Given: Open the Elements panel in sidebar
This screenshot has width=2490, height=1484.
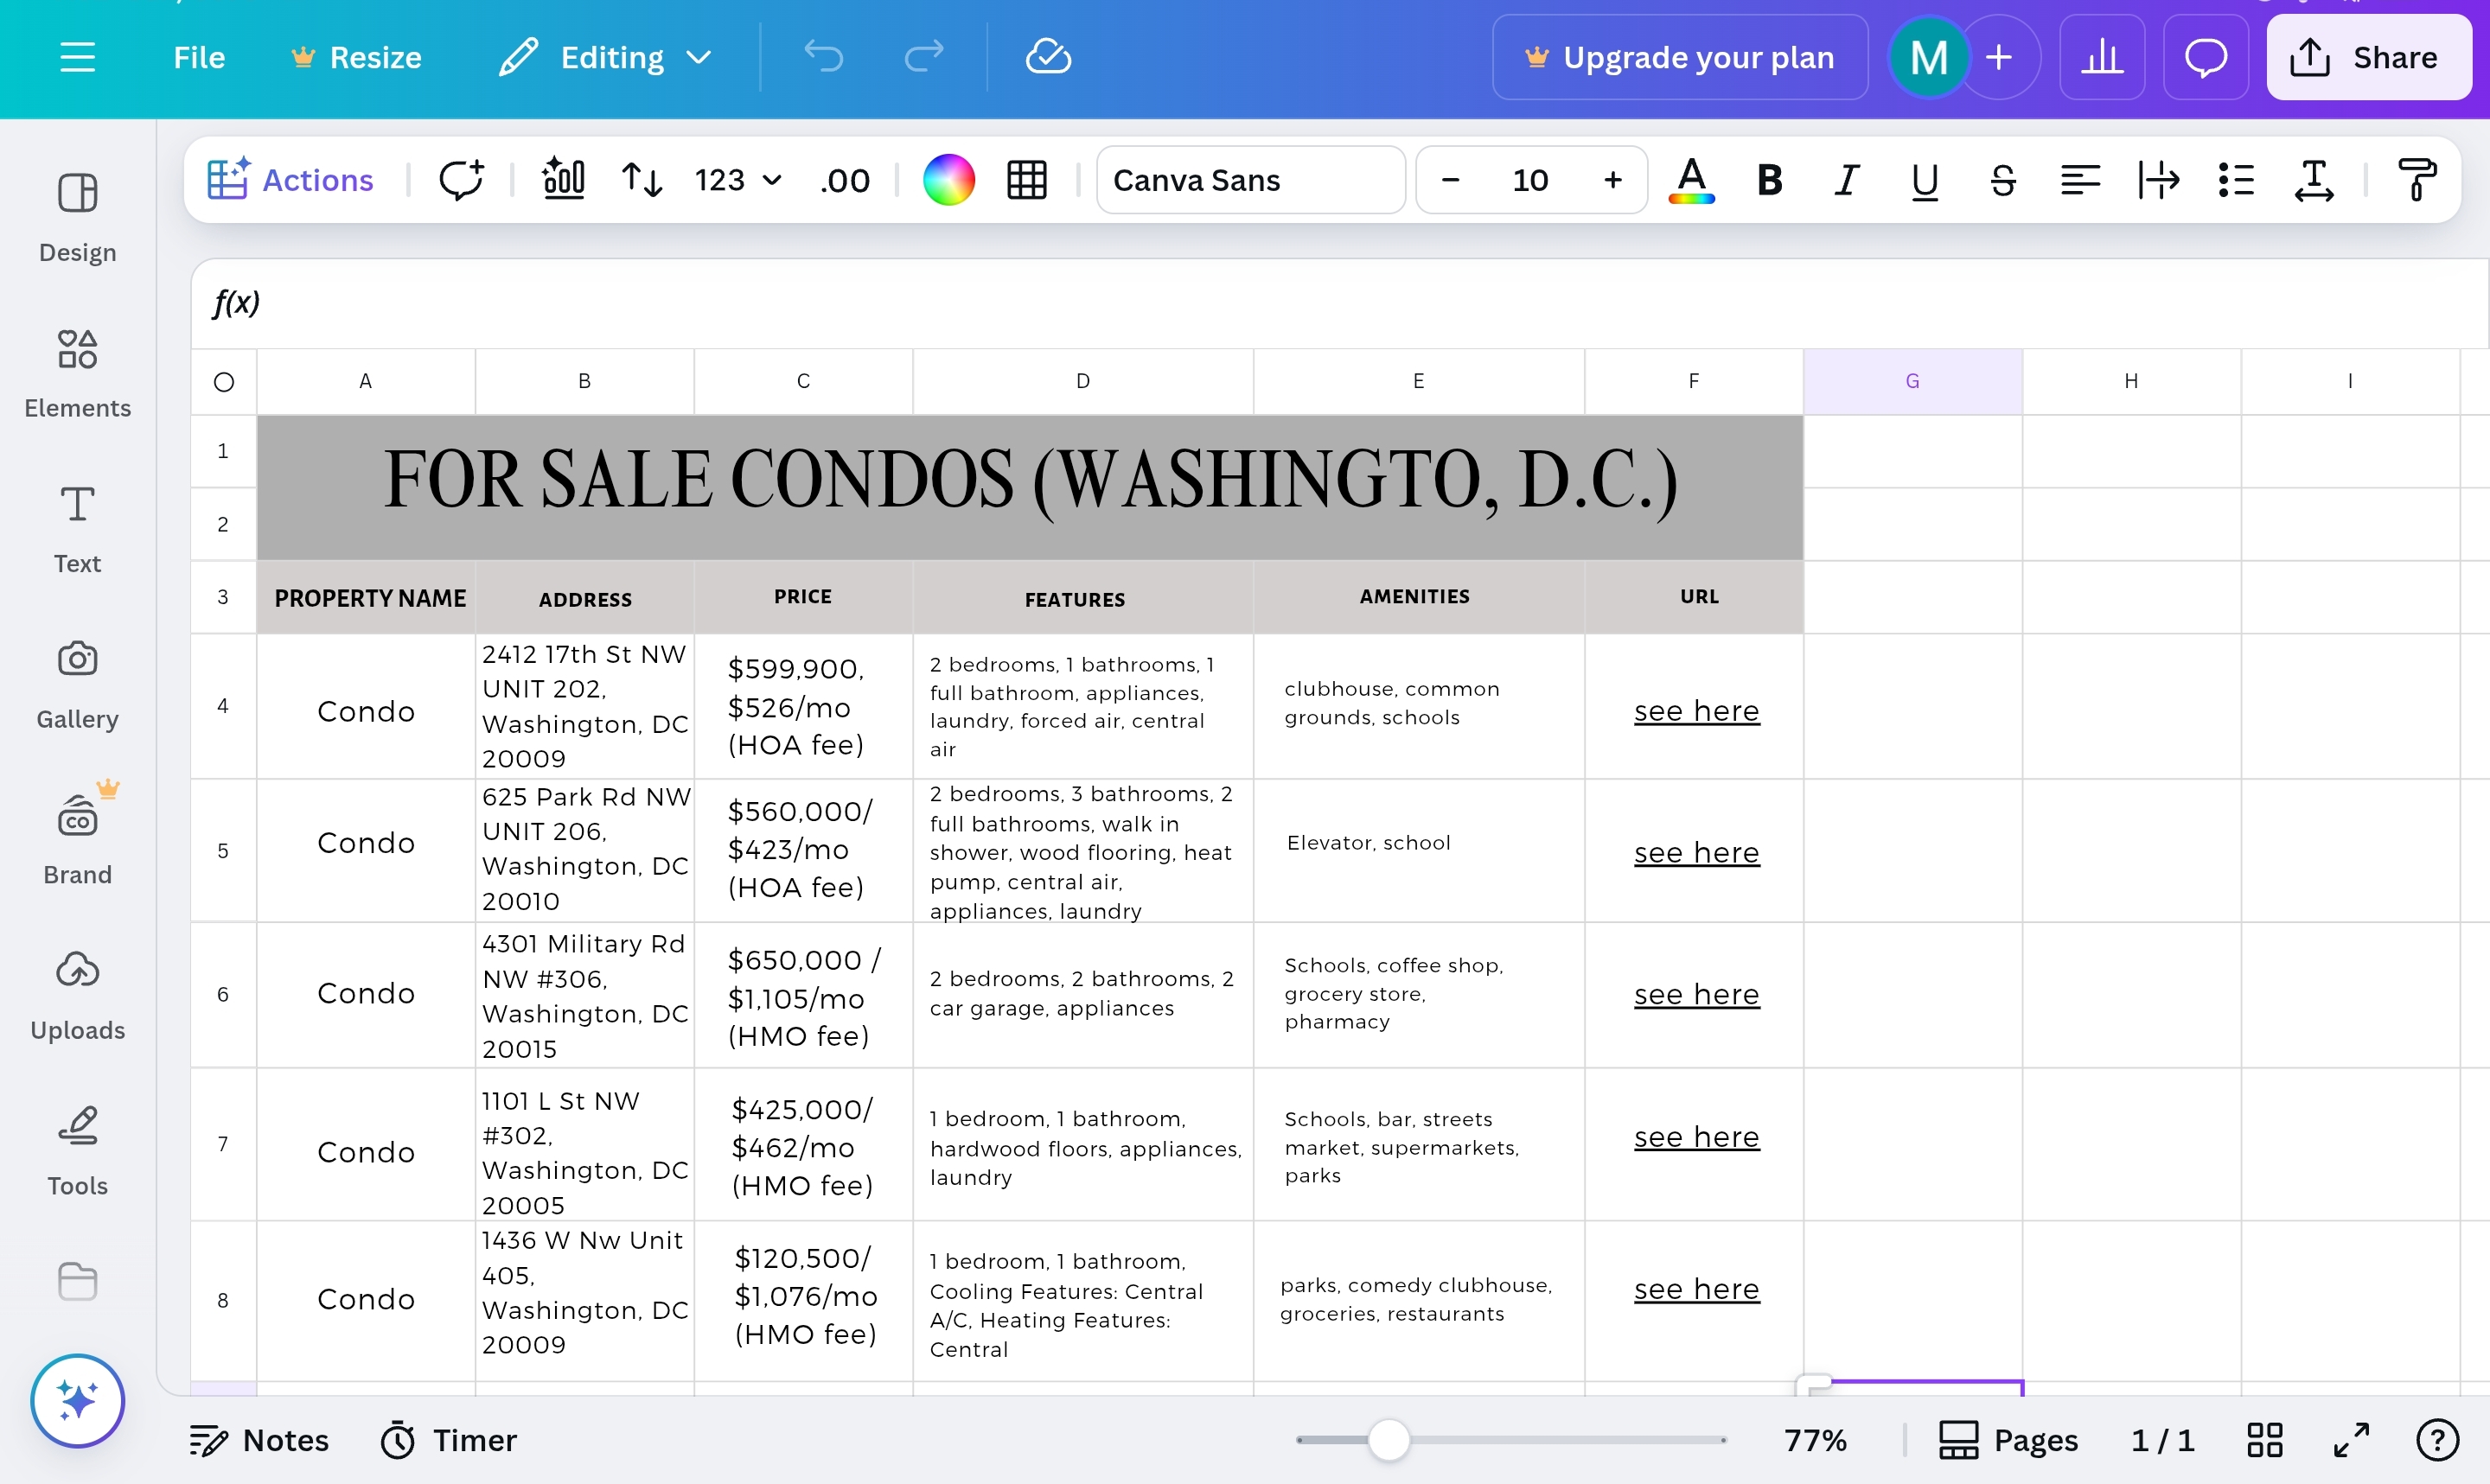Looking at the screenshot, I should pyautogui.click(x=77, y=373).
